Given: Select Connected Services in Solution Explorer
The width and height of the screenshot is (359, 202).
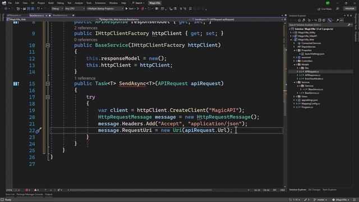Looking at the screenshot, I should pyautogui.click(x=311, y=43).
